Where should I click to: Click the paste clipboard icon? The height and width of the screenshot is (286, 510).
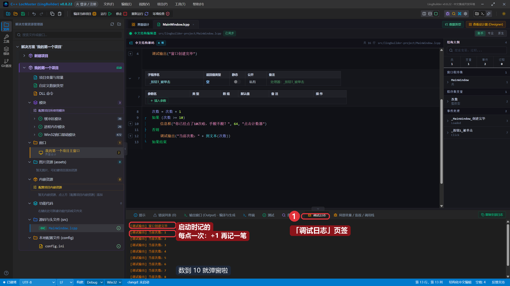pyautogui.click(x=60, y=14)
